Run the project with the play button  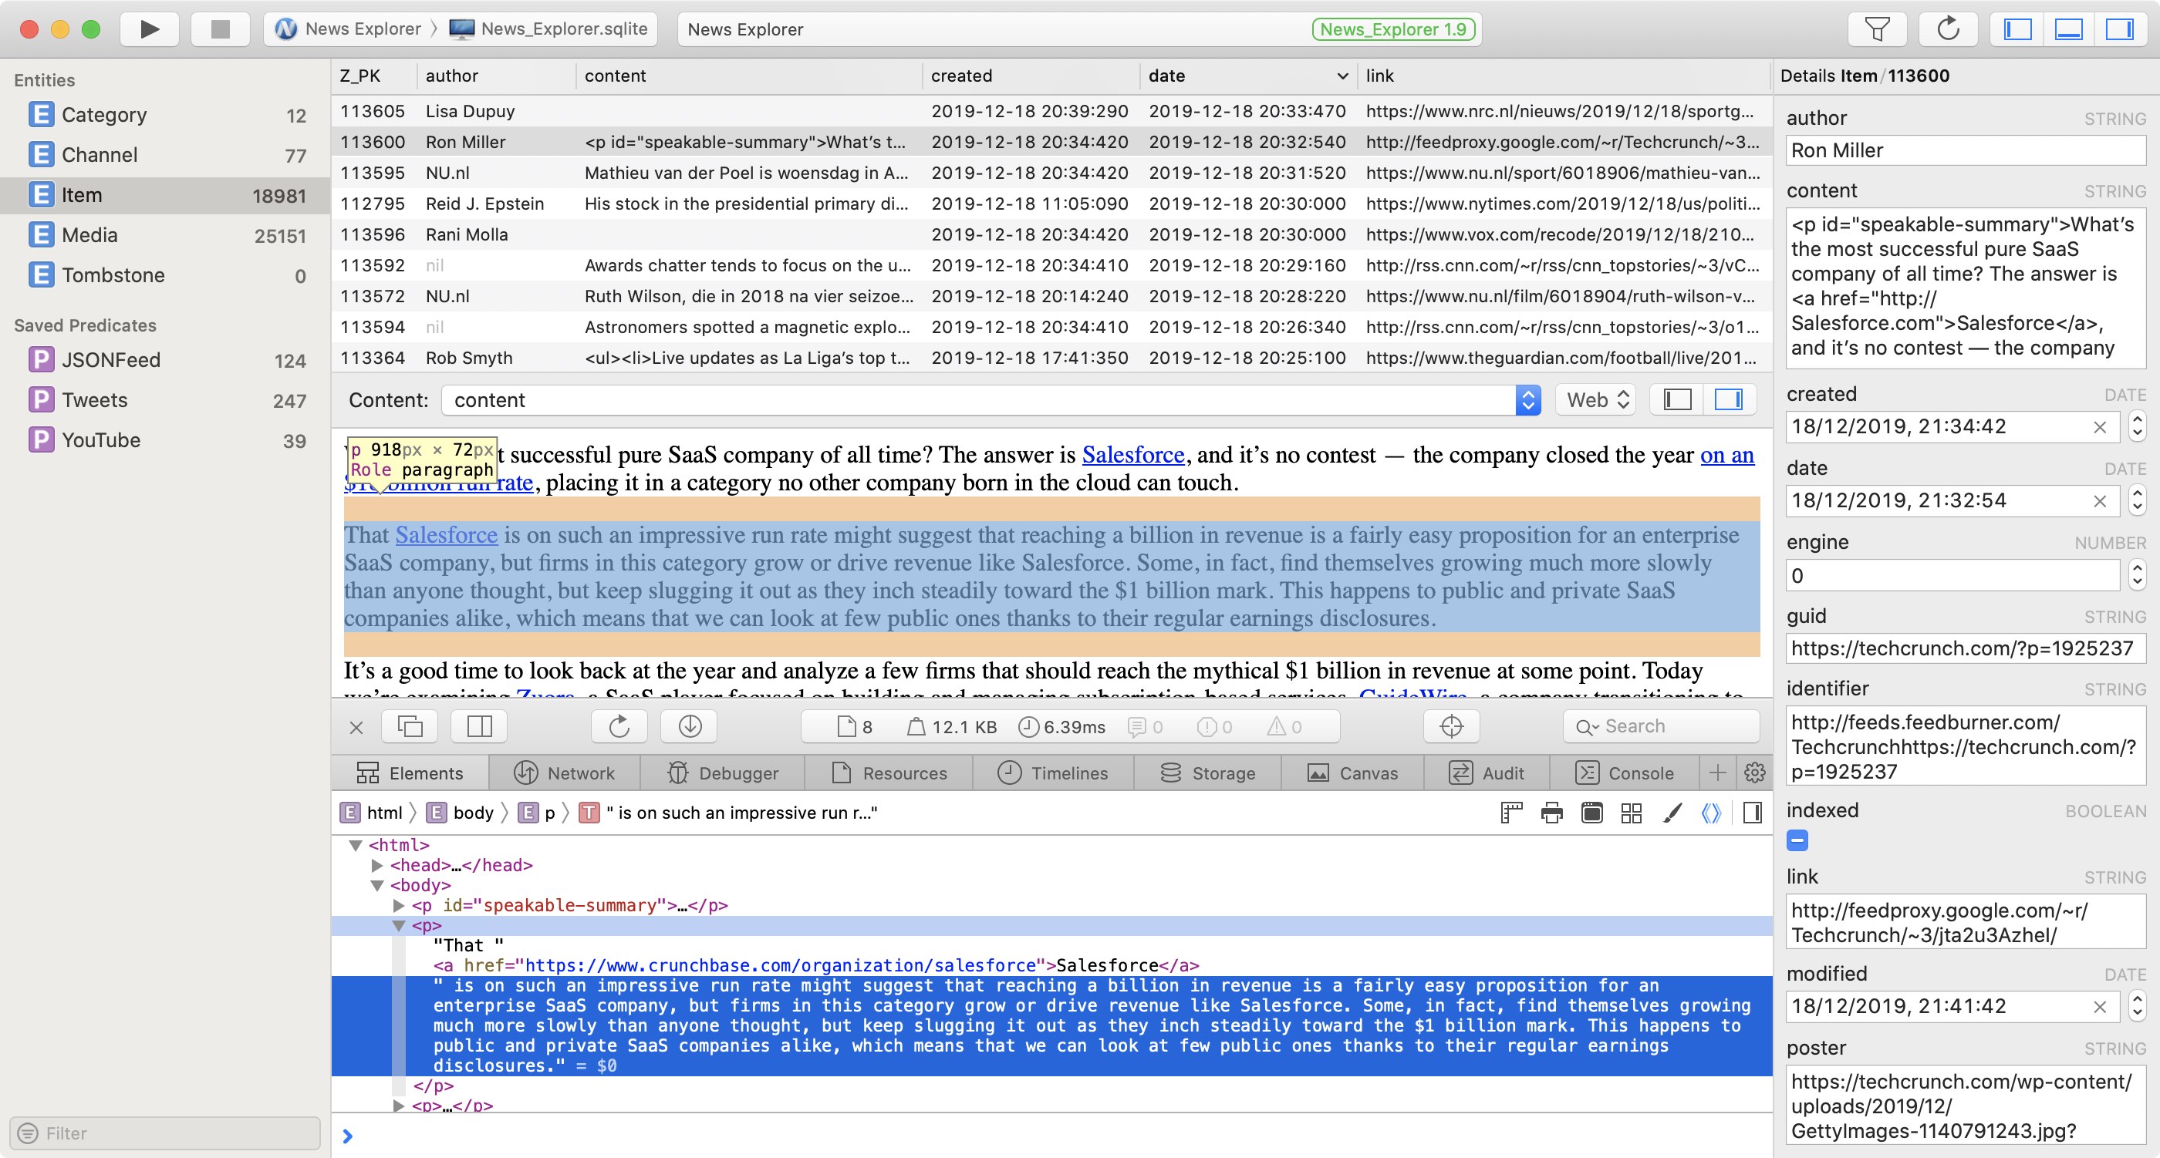[149, 29]
